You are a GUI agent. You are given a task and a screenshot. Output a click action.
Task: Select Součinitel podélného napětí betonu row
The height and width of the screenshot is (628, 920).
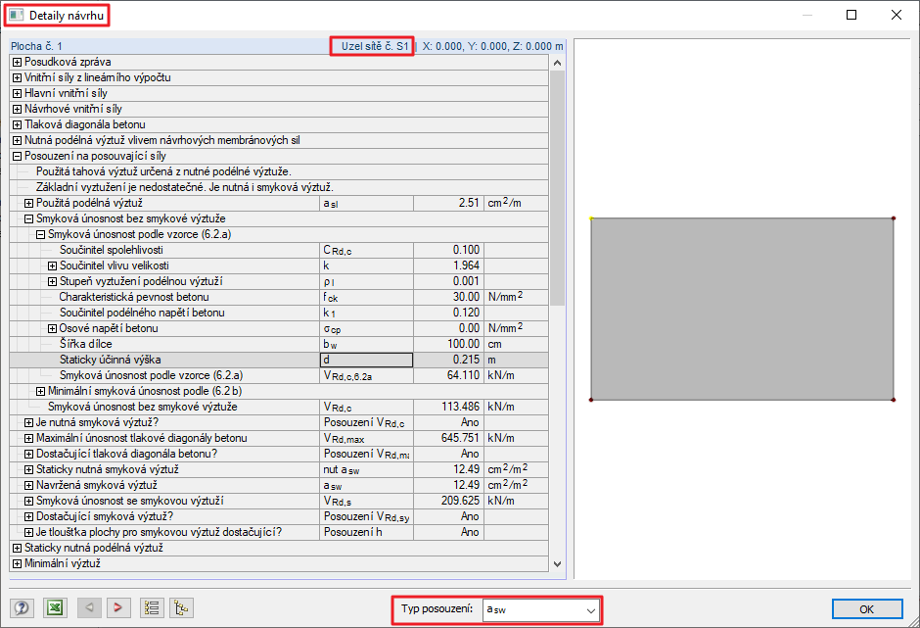pos(279,313)
